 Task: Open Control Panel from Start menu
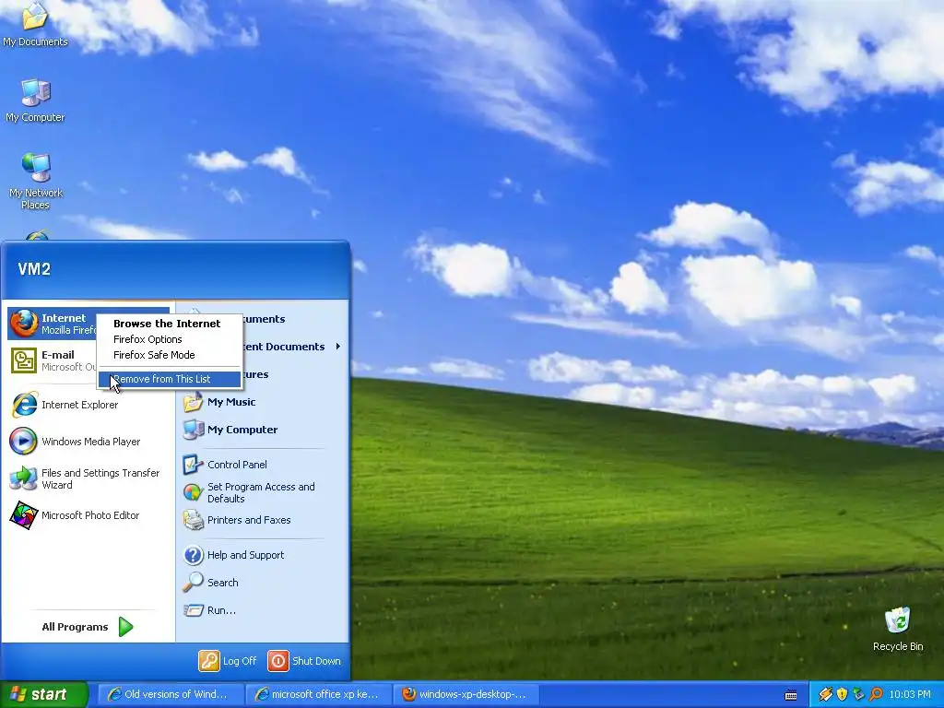[x=263, y=465]
